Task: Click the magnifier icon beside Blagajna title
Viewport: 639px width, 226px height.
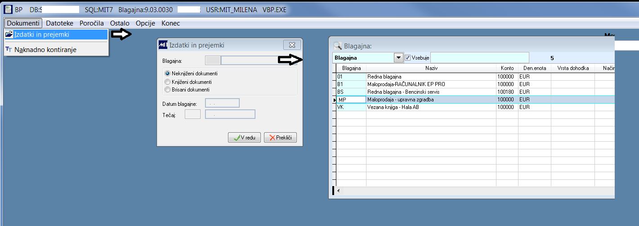Action: (x=337, y=45)
